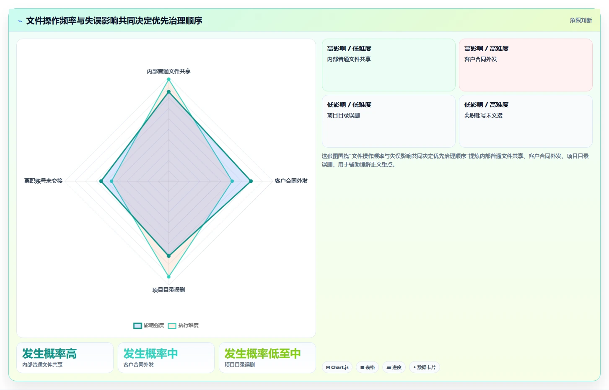Click the Chart.js tag
The image size is (609, 390).
point(337,367)
